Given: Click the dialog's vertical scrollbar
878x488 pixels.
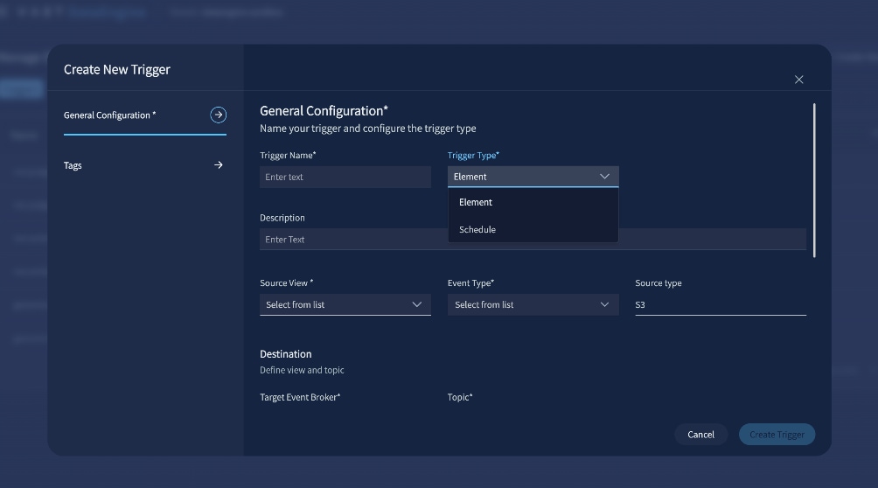Looking at the screenshot, I should (x=814, y=180).
